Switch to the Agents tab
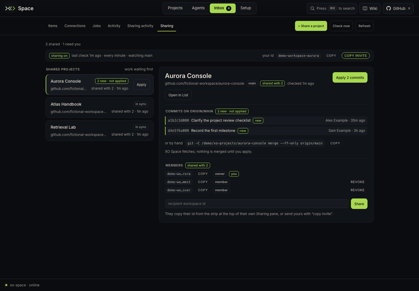419x291 pixels. coord(198,8)
